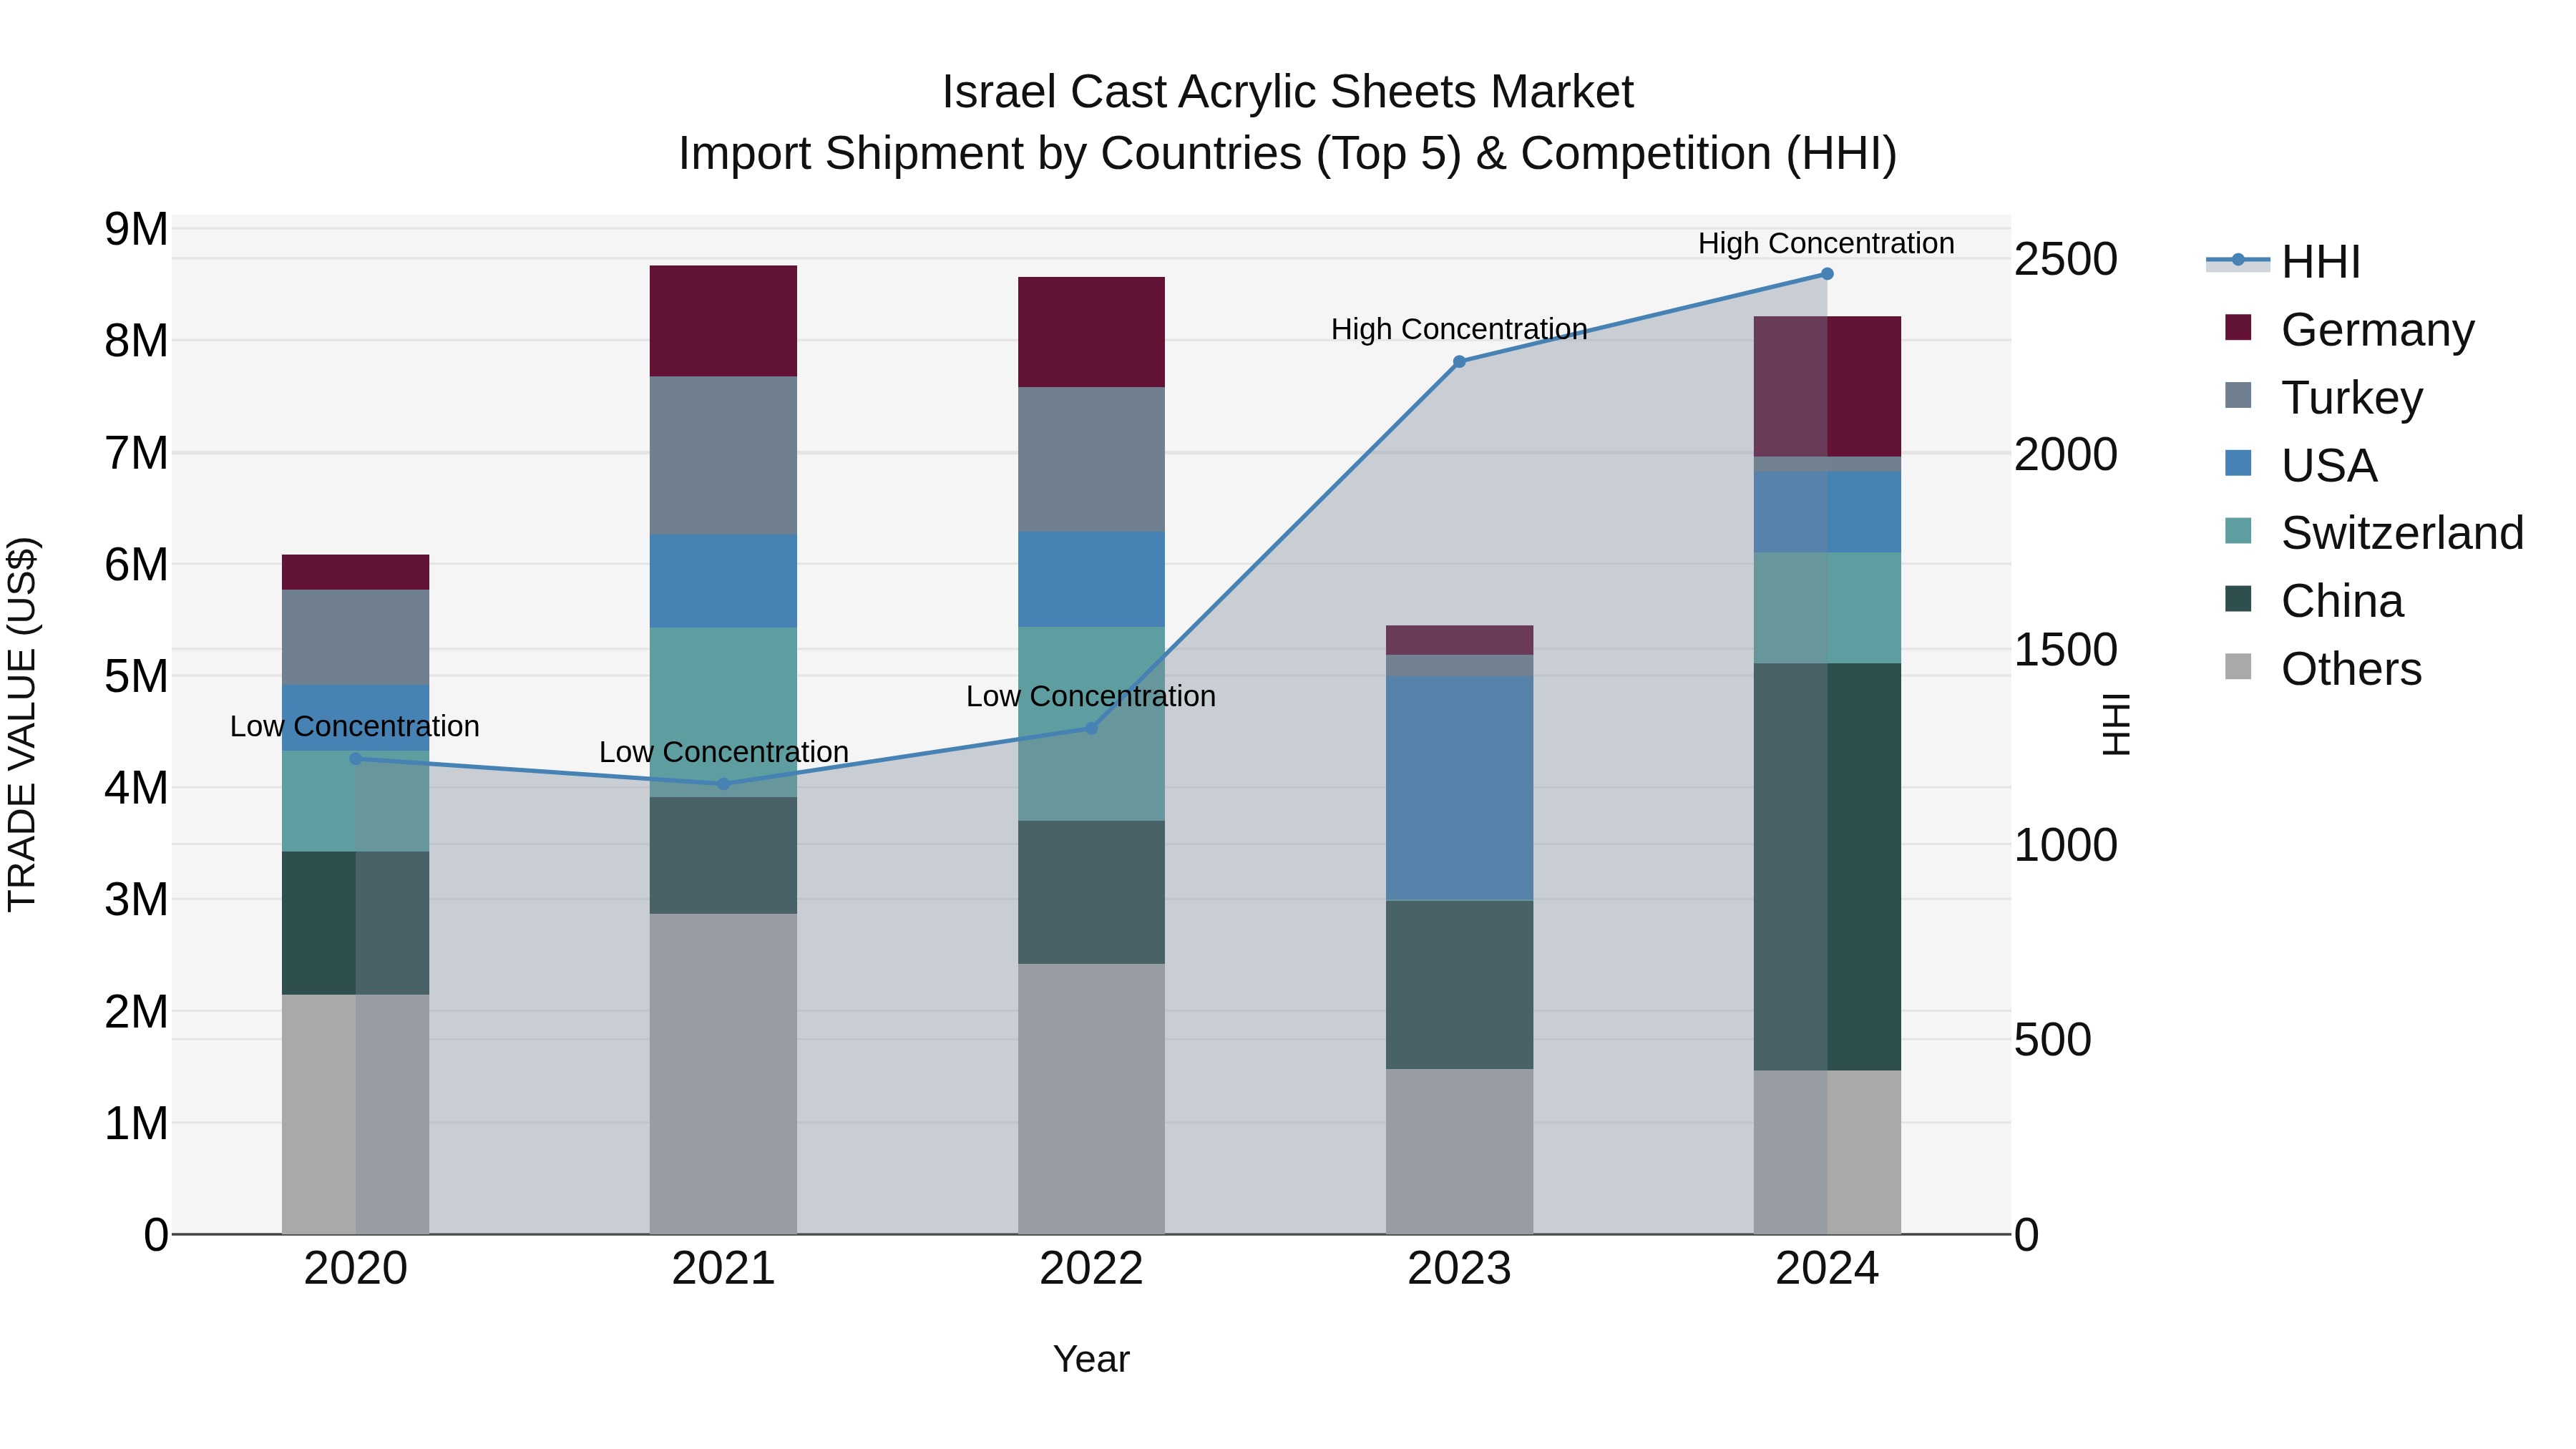
Task: Click High Concentration annotation above 2024
Action: point(1826,243)
